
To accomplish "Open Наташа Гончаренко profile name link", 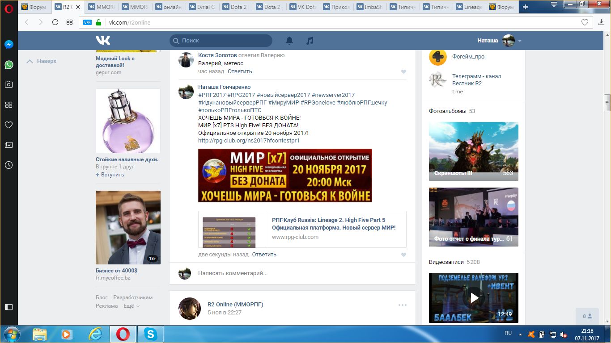I will click(x=225, y=87).
